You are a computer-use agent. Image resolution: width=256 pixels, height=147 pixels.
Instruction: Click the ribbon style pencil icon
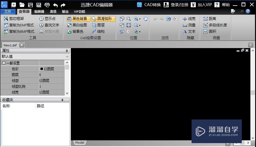pyautogui.click(x=233, y=11)
